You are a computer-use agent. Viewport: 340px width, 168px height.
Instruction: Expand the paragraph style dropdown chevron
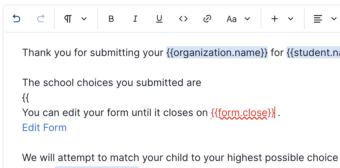[x=84, y=19]
